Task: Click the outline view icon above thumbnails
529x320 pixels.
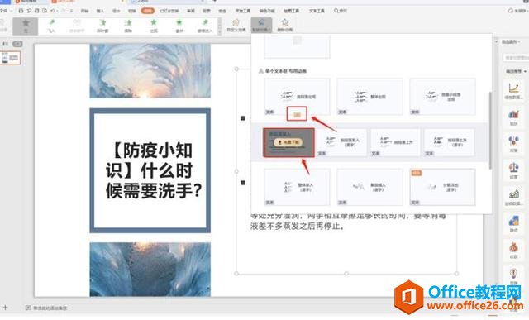Action: click(x=5, y=44)
